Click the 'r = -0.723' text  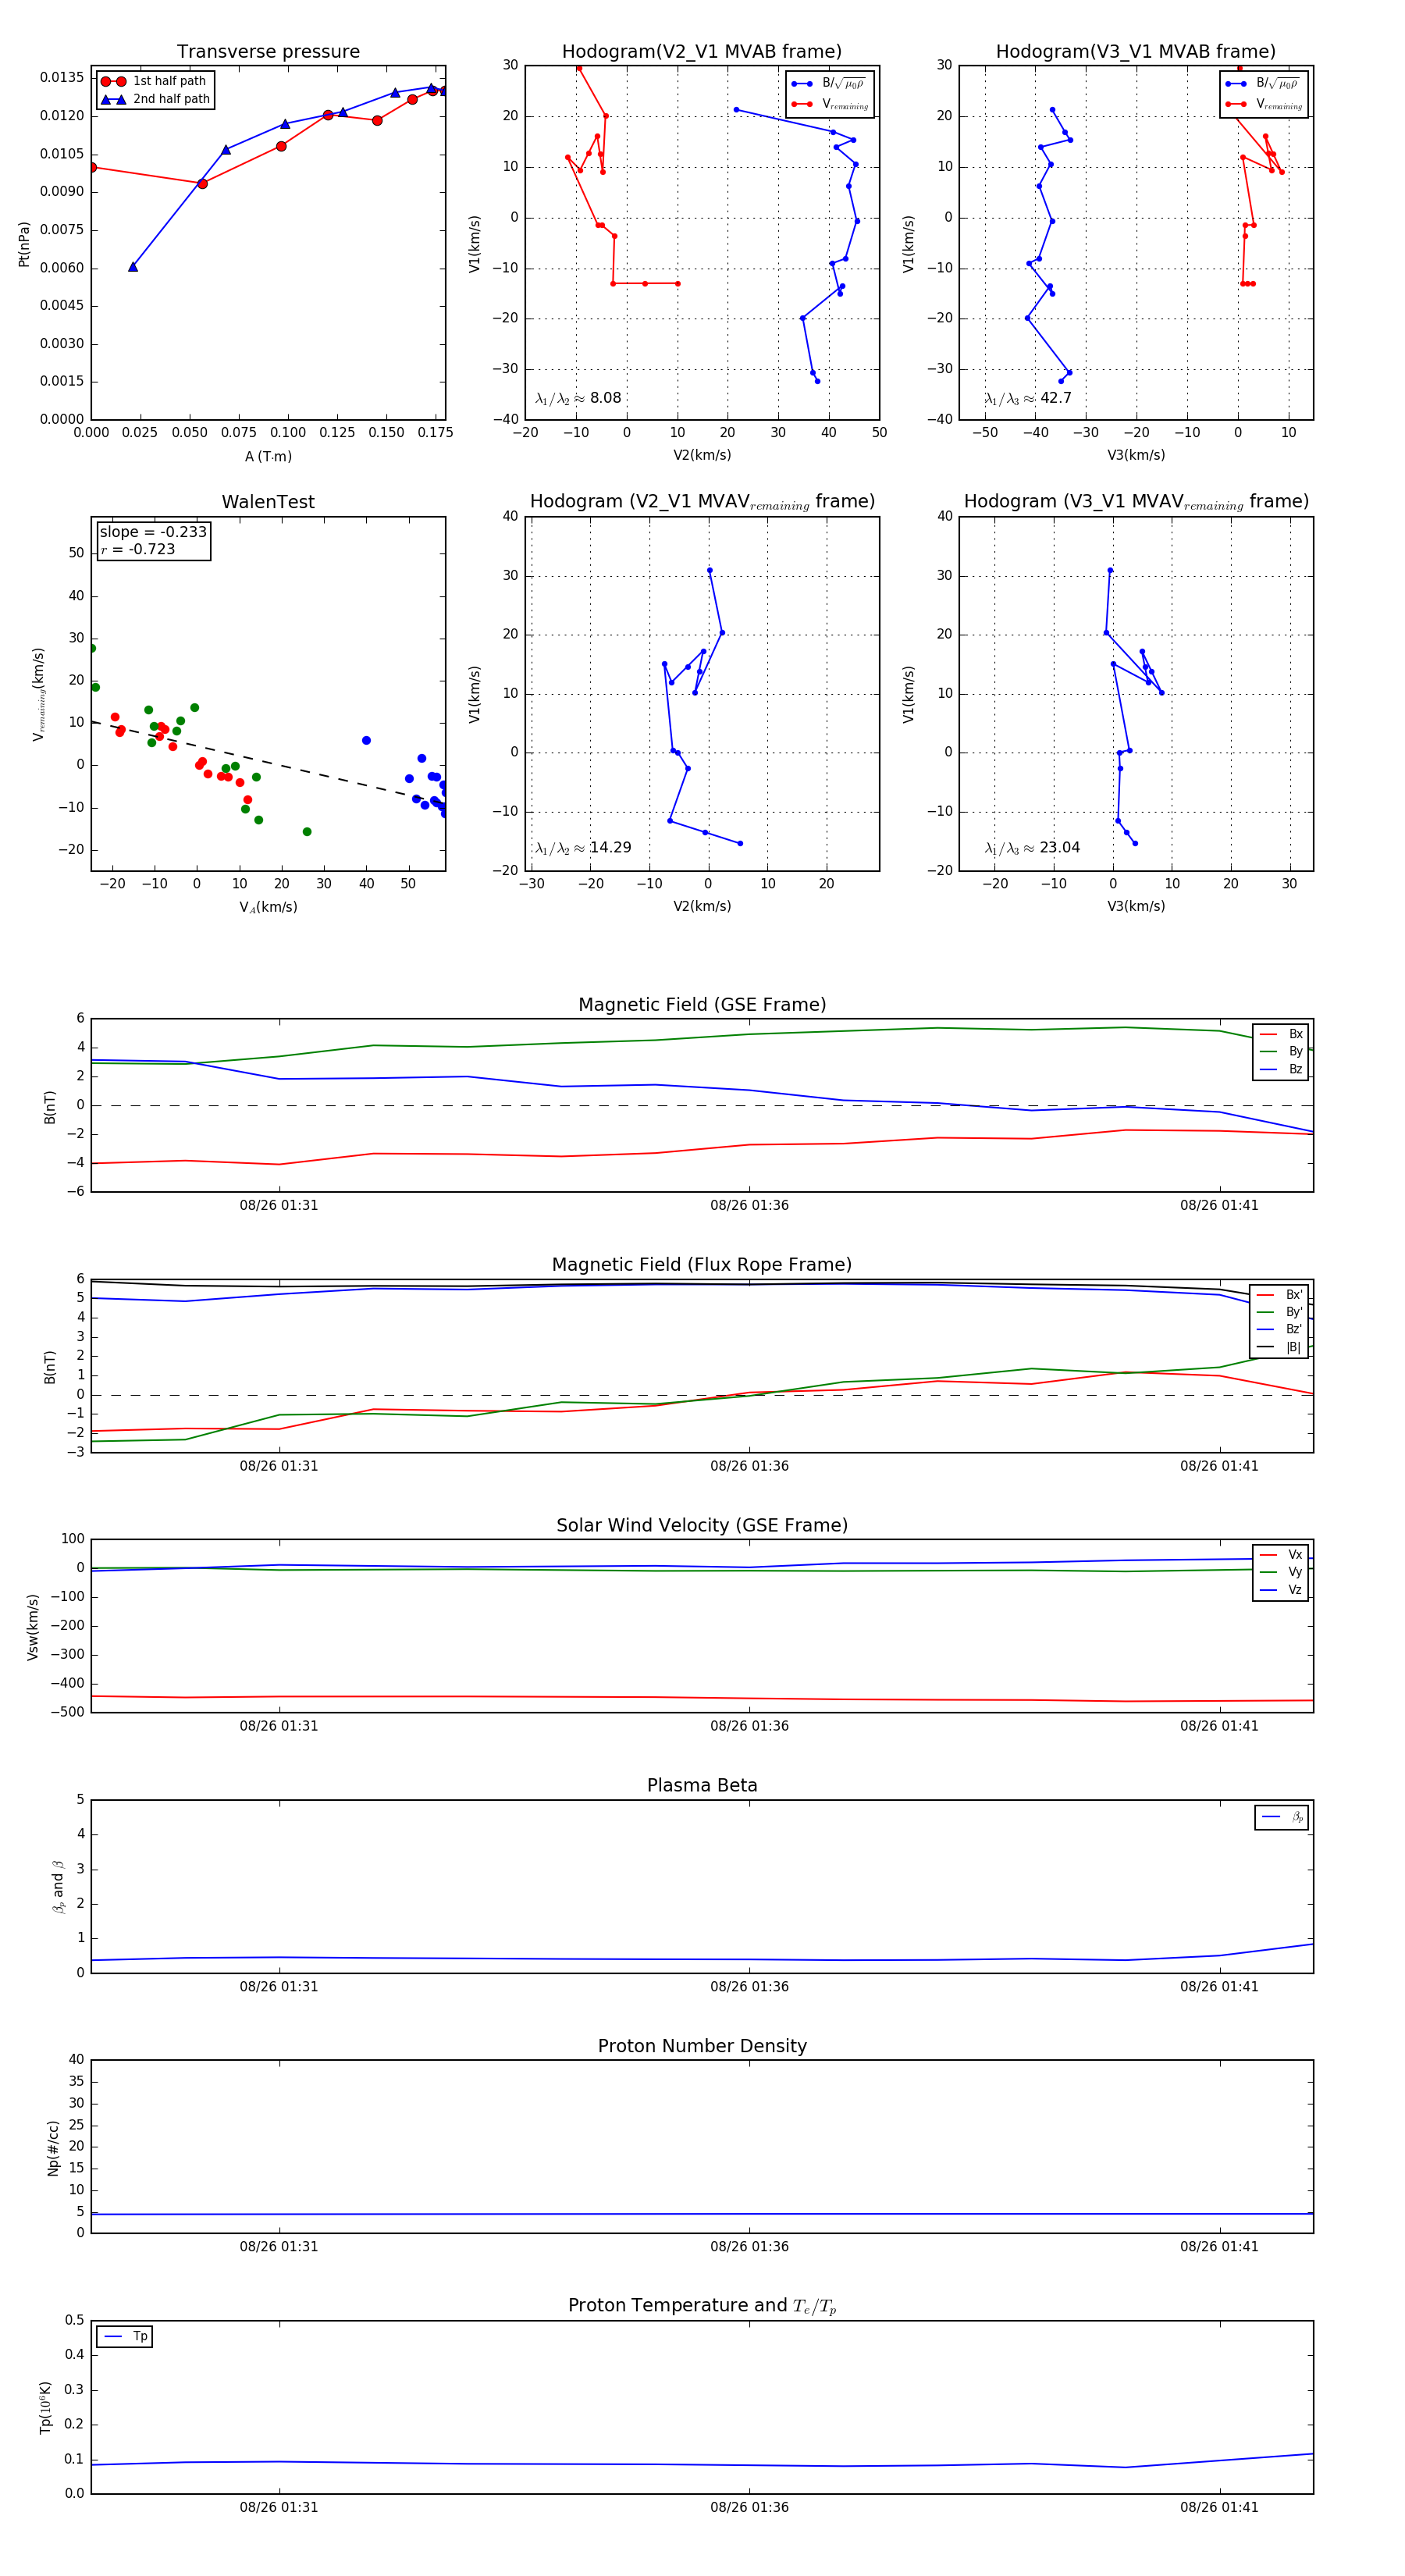click(x=138, y=549)
